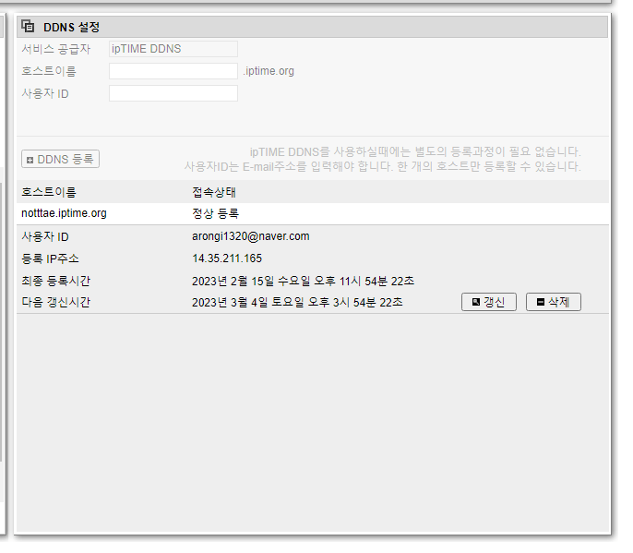The width and height of the screenshot is (633, 553).
Task: Click the 호스트이름 column header
Action: 49,192
